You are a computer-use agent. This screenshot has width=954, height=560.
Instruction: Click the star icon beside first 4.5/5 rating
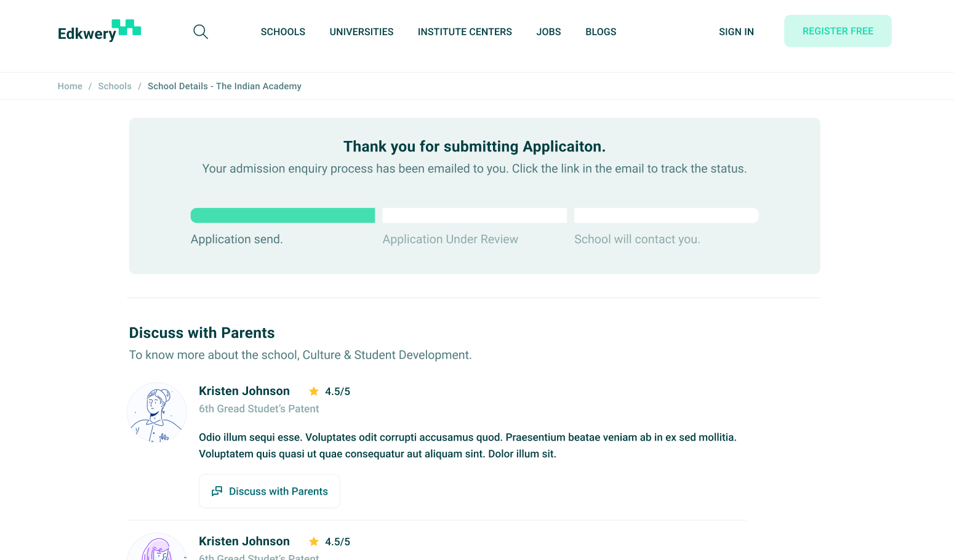tap(314, 391)
